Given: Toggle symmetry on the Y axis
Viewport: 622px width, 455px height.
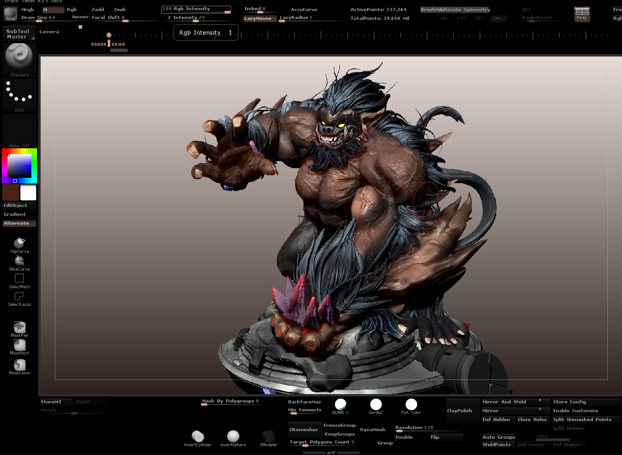Looking at the screenshot, I should pyautogui.click(x=461, y=19).
